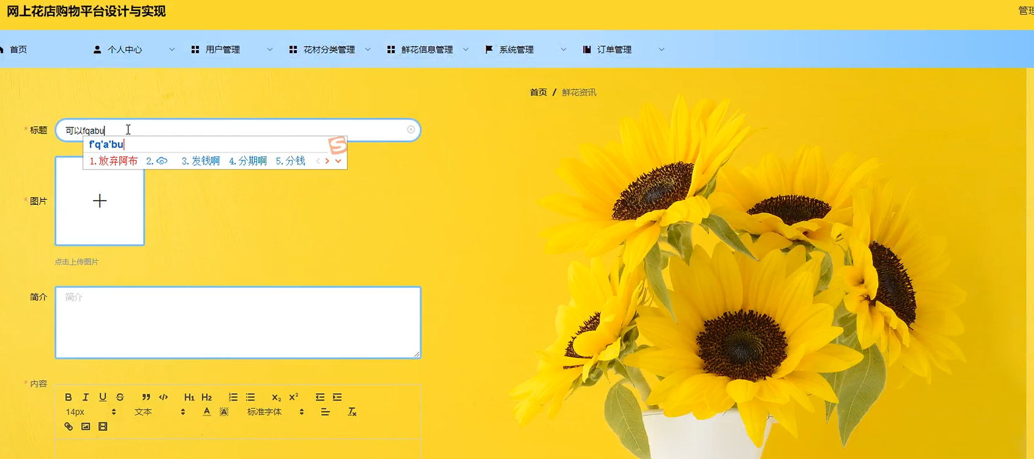Decrease the indent level
Viewport: 1034px width, 459px height.
pyautogui.click(x=320, y=397)
